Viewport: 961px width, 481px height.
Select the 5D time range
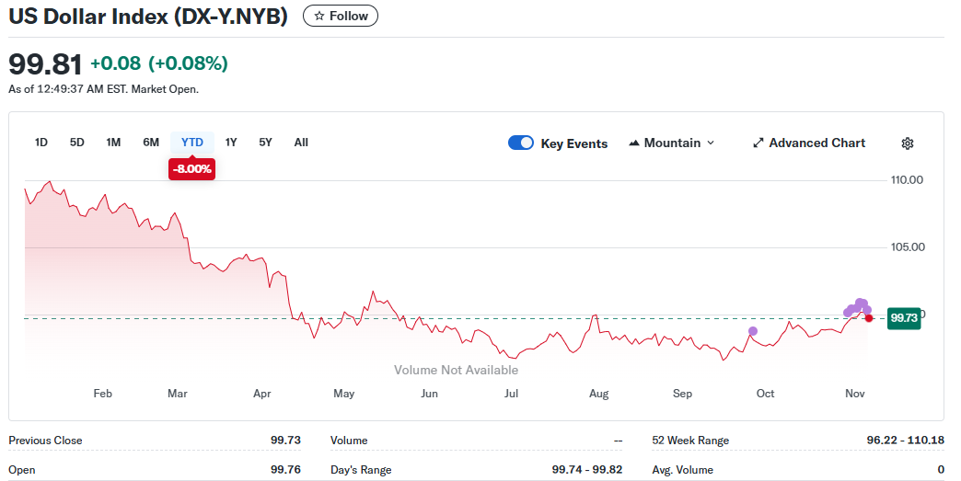pyautogui.click(x=76, y=143)
